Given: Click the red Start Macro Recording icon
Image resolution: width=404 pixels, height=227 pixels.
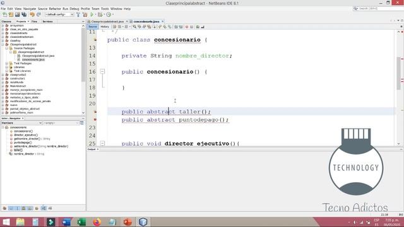Looking at the screenshot, I should [187, 26].
